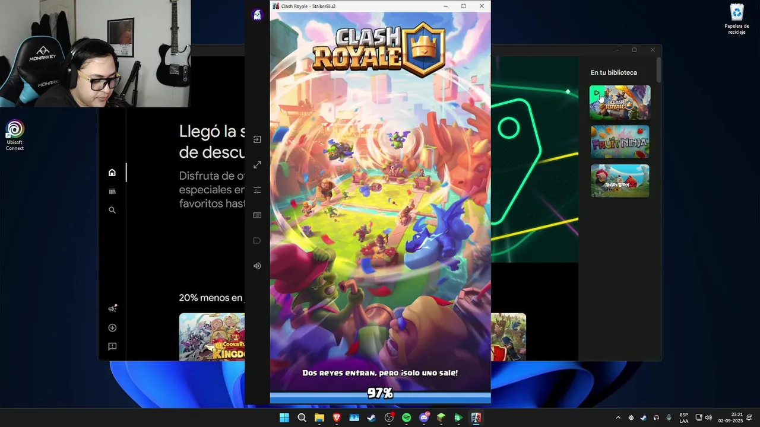Launch Angry Birds from library
The height and width of the screenshot is (427, 760).
click(620, 181)
